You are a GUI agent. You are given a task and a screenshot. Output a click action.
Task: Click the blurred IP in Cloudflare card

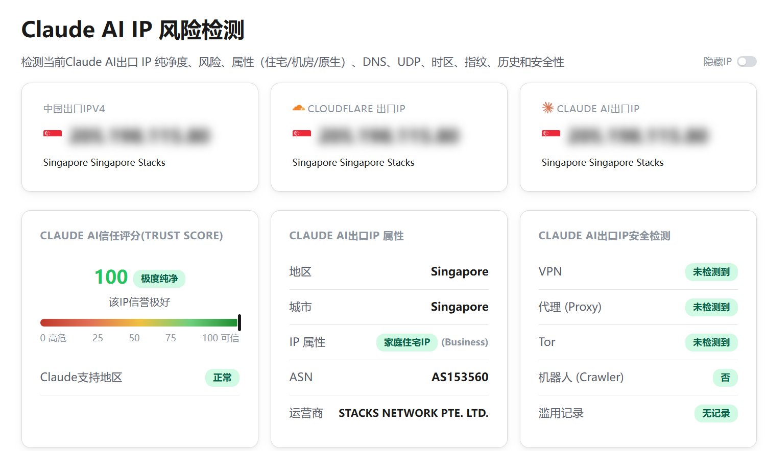[x=389, y=136]
